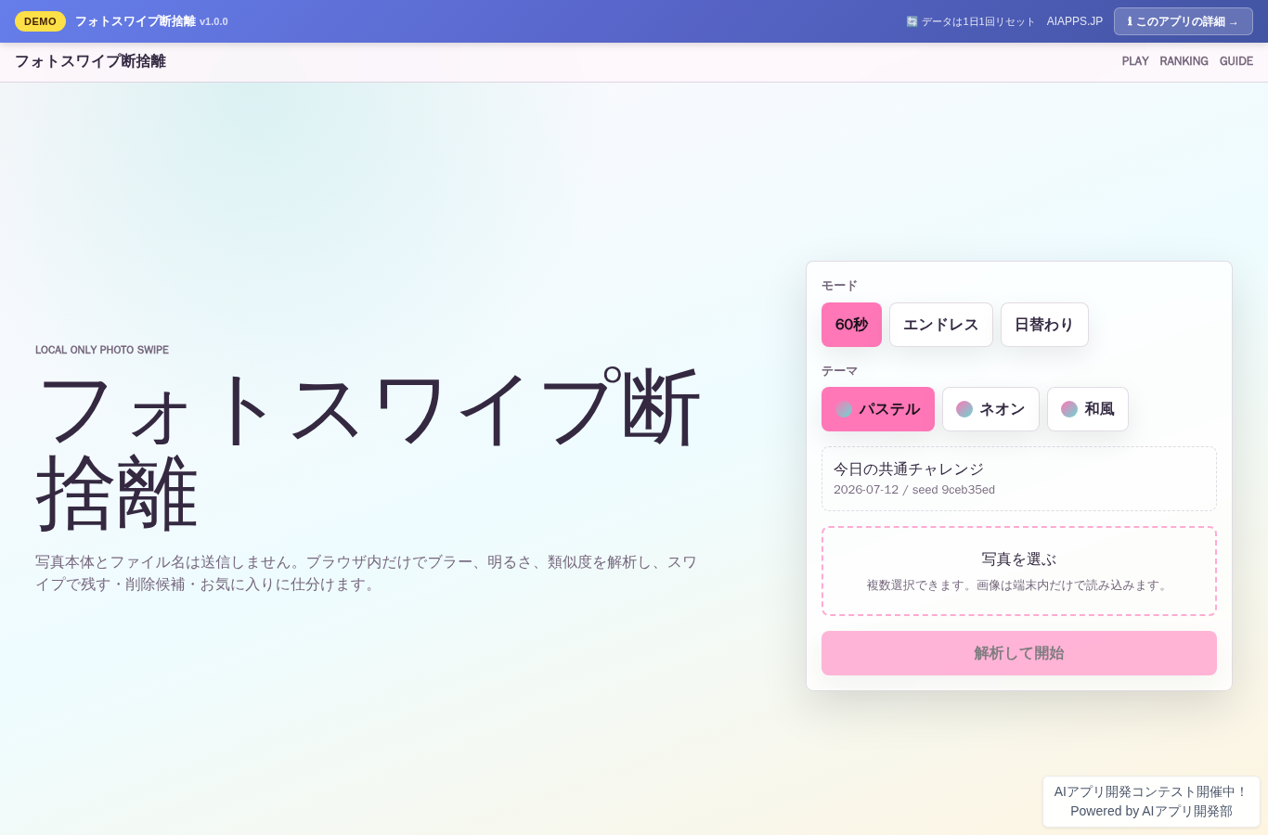The image size is (1268, 835).
Task: Click the このアプリの詳細 button
Action: point(1184,21)
